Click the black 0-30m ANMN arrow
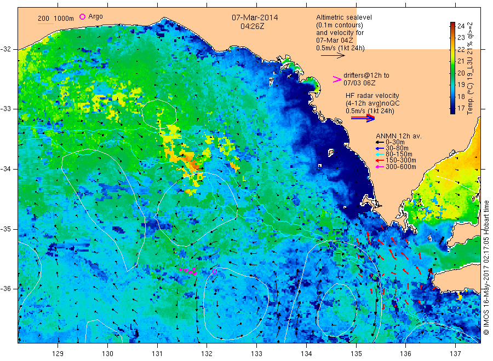 click(380, 142)
